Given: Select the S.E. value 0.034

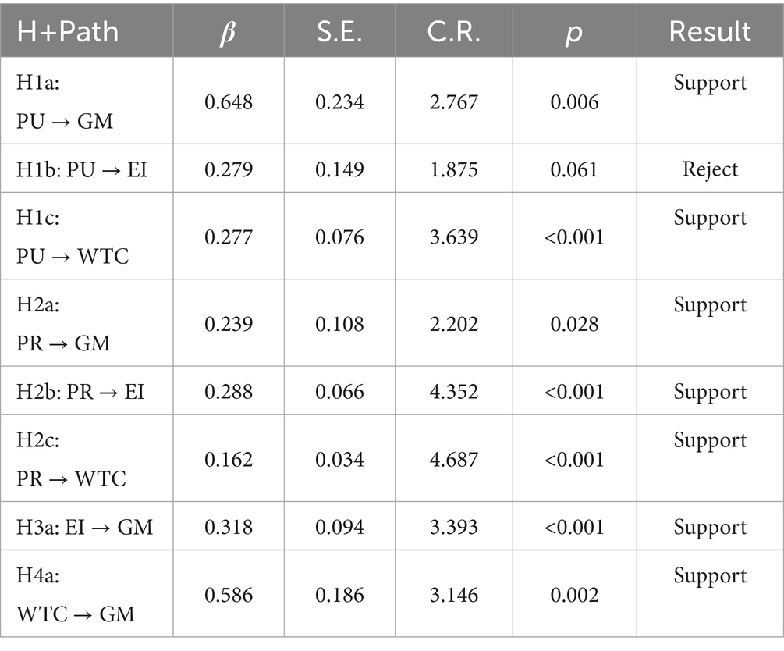Looking at the screenshot, I should tap(339, 459).
